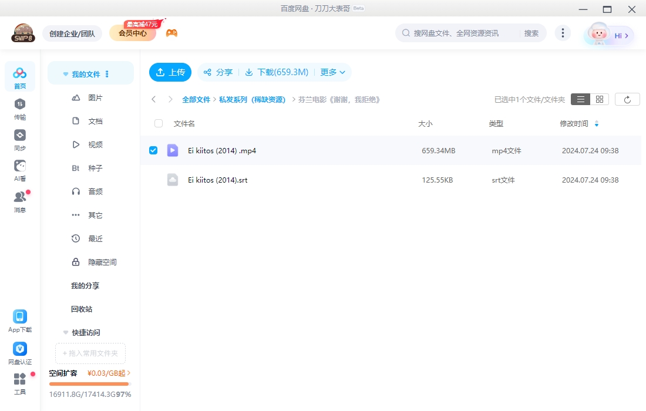Click the refresh icon above the file list

627,99
